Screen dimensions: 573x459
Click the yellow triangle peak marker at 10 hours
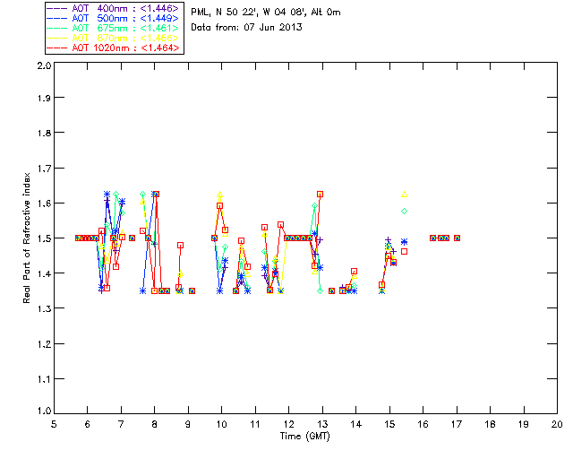[x=219, y=195]
